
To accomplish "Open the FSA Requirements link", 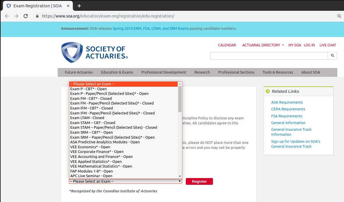I will (287, 116).
